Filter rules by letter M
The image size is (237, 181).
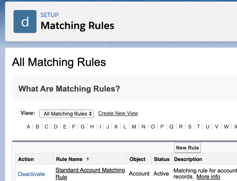pyautogui.click(x=134, y=127)
